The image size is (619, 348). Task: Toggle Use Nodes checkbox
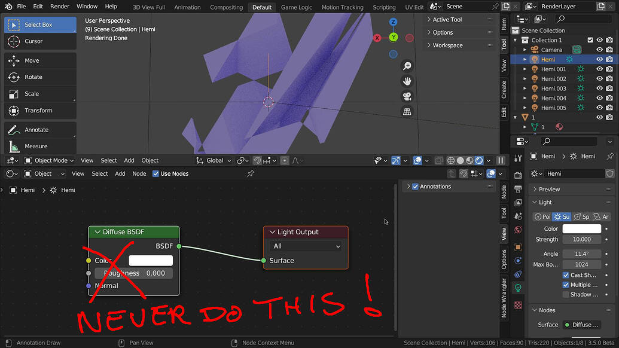[155, 173]
